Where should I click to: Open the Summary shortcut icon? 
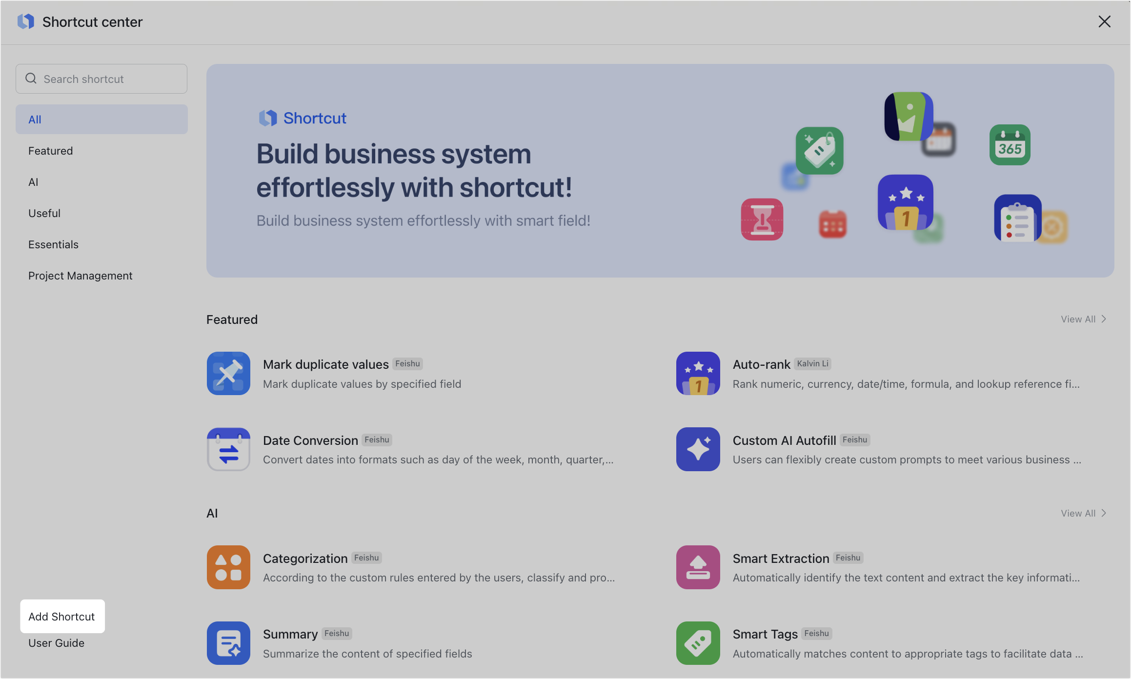[228, 643]
